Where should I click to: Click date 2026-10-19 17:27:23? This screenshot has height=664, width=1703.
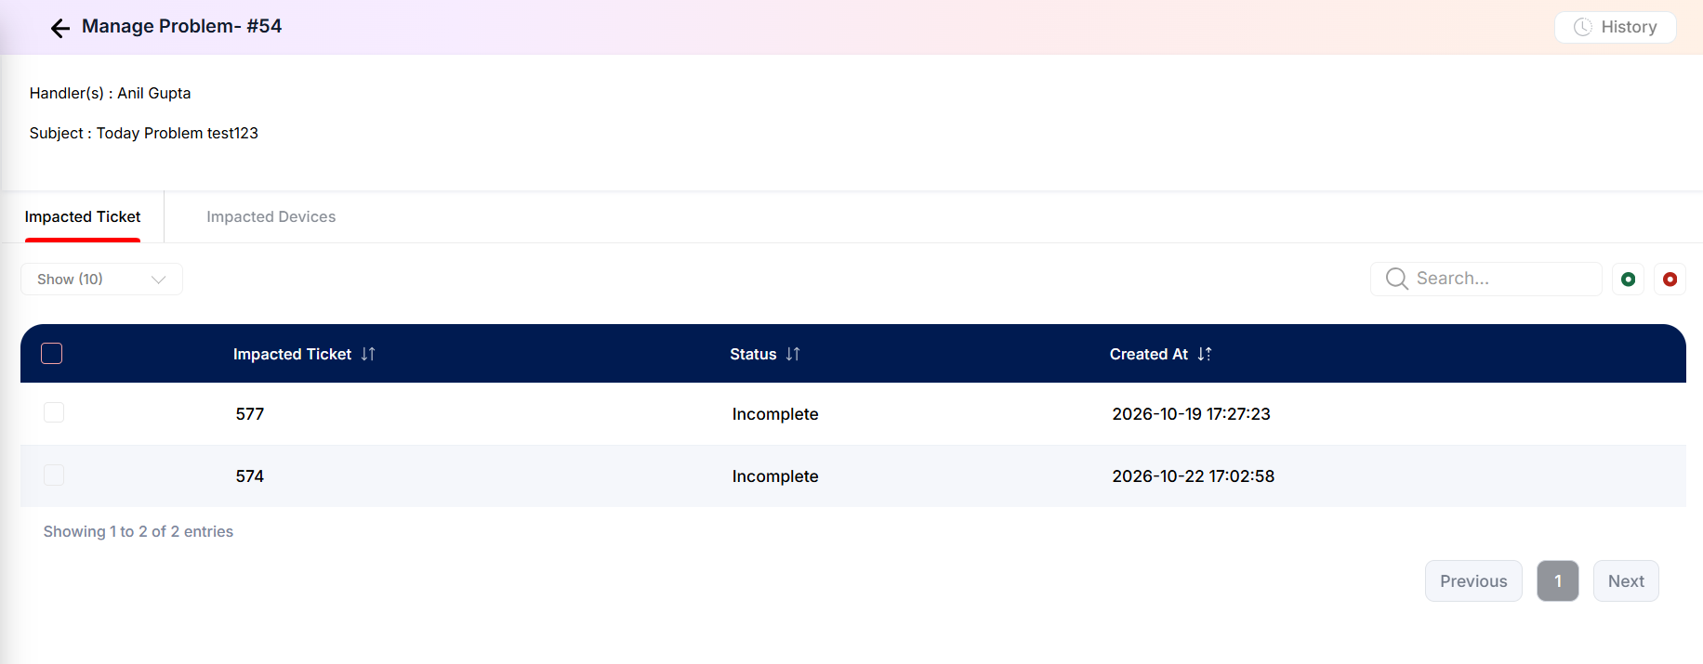[1191, 413]
